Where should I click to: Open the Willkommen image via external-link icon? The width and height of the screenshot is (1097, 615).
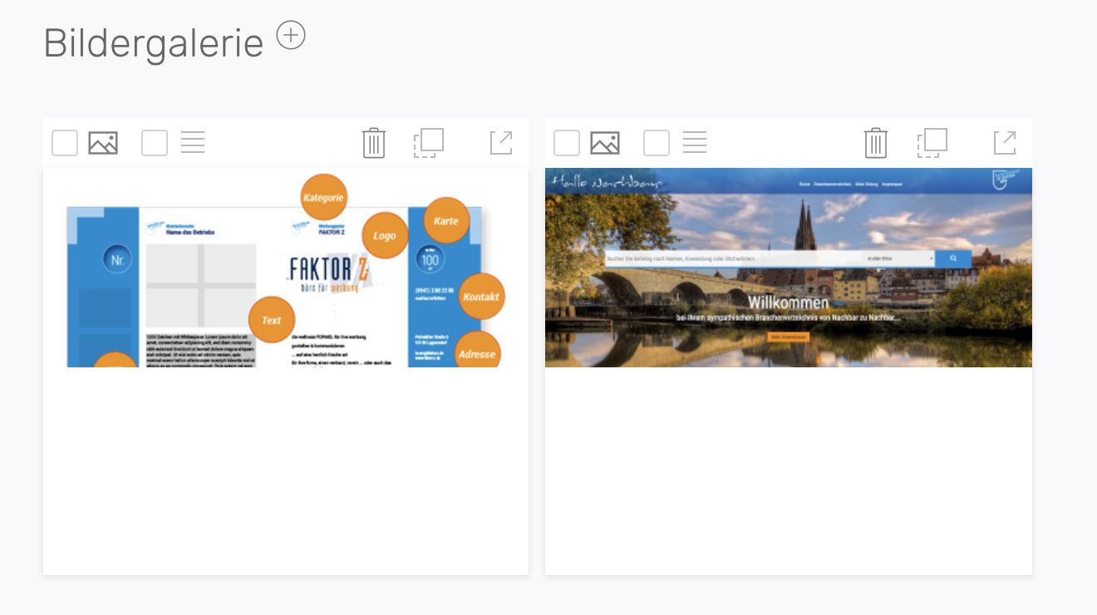[1005, 143]
